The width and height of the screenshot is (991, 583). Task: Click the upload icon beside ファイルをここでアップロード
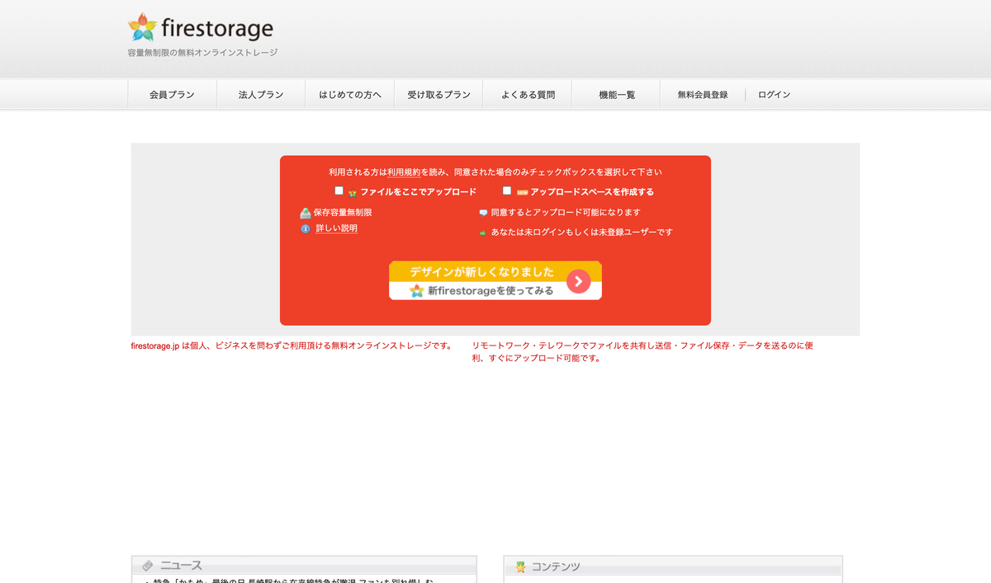coord(353,193)
